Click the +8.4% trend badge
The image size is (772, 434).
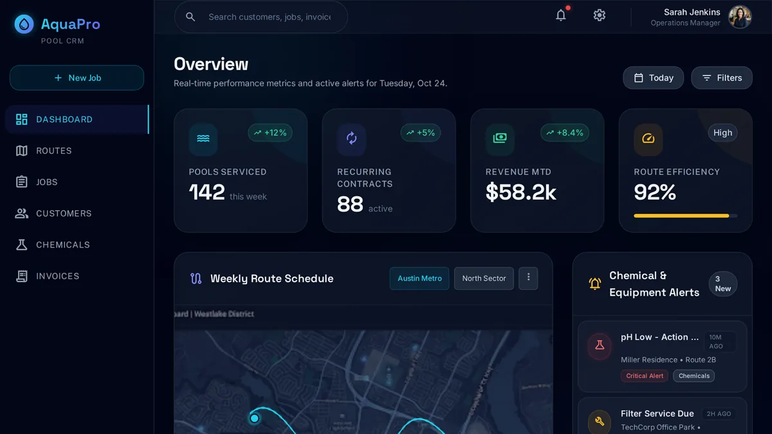click(x=564, y=133)
